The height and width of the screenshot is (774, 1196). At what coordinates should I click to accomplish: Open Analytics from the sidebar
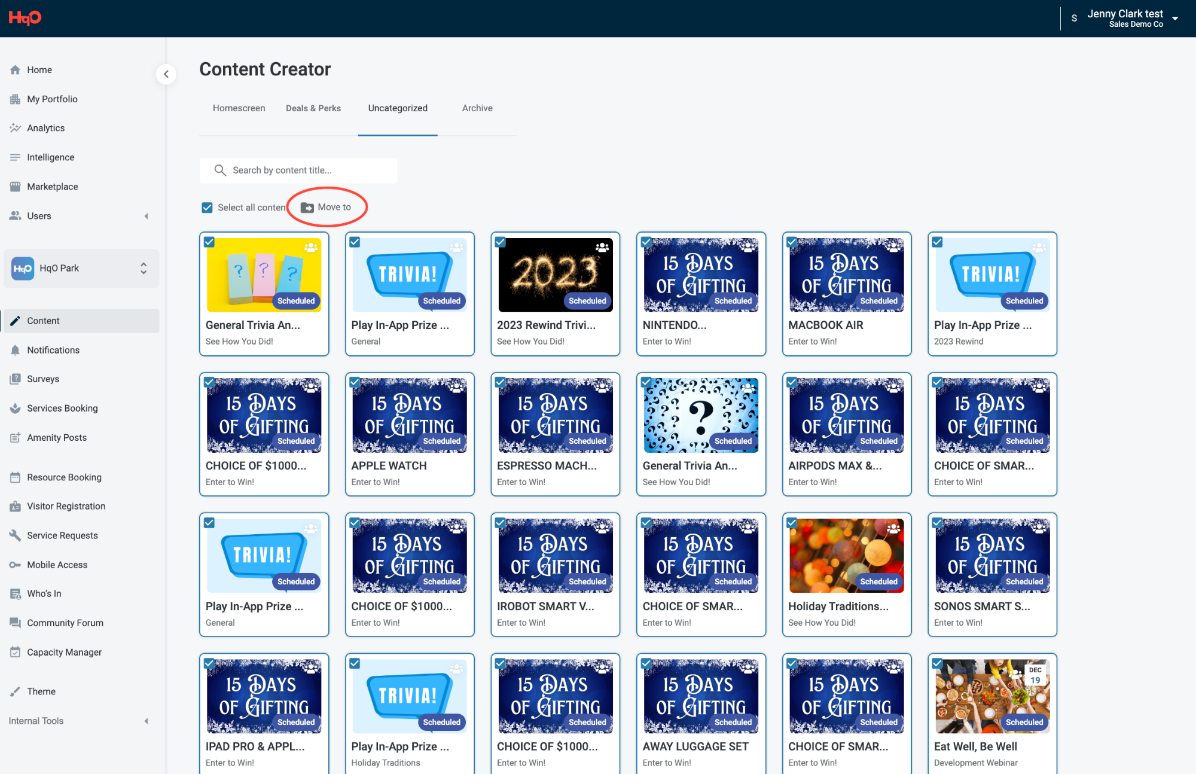pyautogui.click(x=45, y=128)
